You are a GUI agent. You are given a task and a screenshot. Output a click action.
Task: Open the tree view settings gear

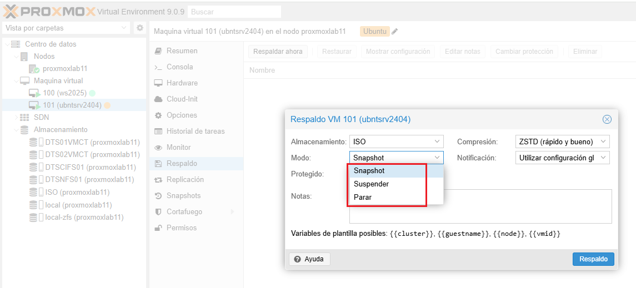tap(140, 28)
